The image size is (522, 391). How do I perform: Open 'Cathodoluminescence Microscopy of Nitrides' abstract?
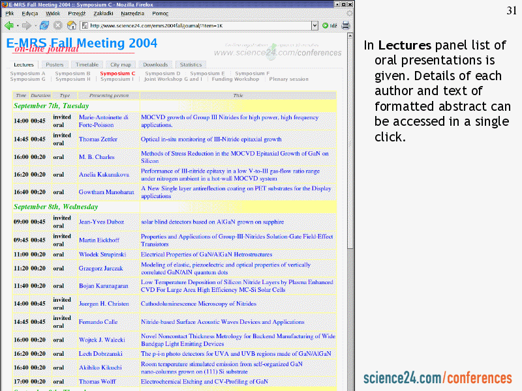[x=198, y=304]
